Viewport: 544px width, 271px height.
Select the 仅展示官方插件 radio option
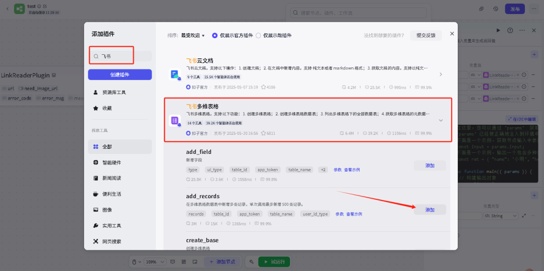click(x=232, y=35)
